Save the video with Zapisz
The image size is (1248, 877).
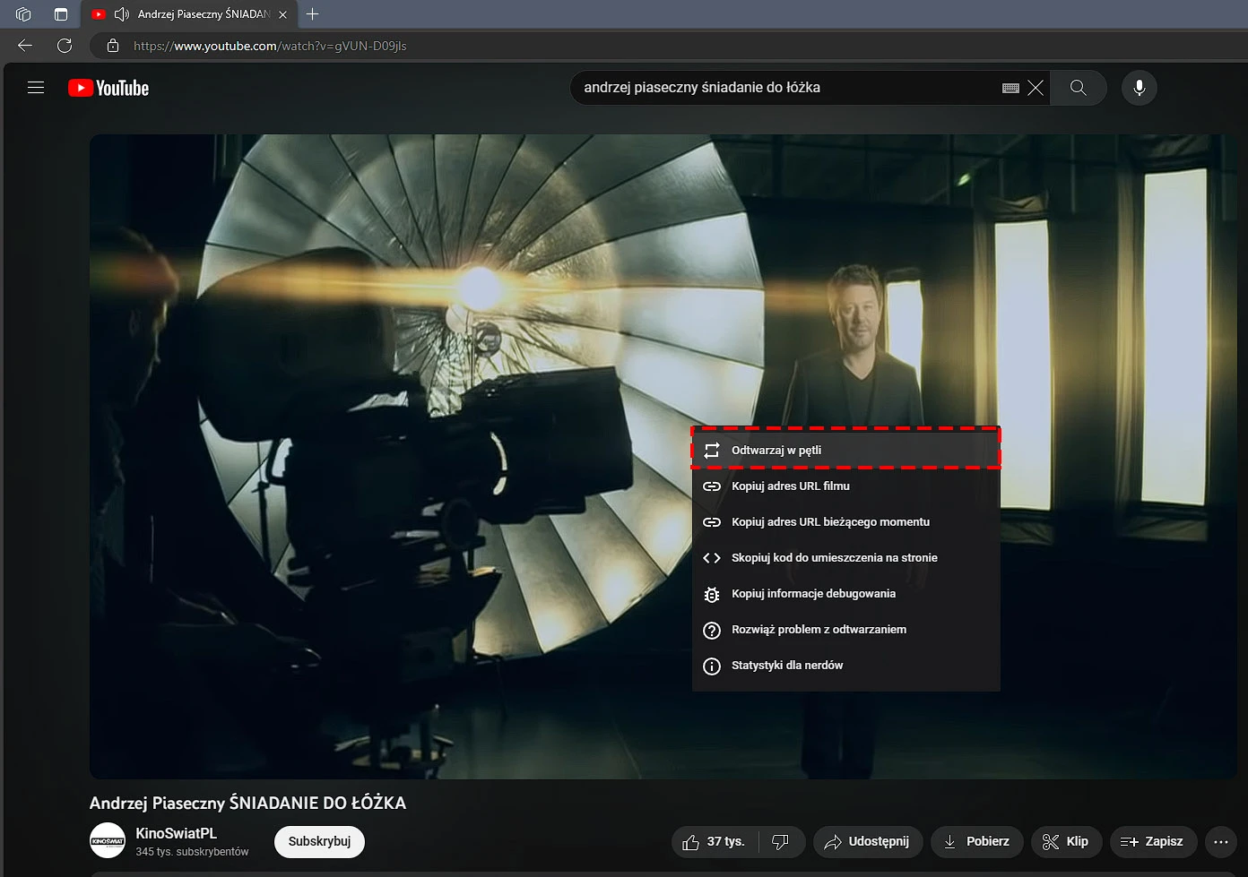(1153, 842)
